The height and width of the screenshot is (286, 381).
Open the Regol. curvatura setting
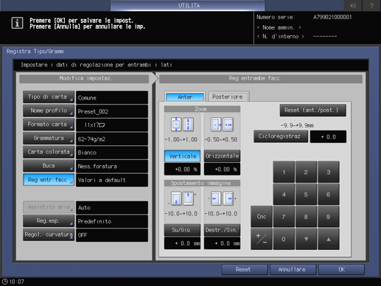click(49, 234)
